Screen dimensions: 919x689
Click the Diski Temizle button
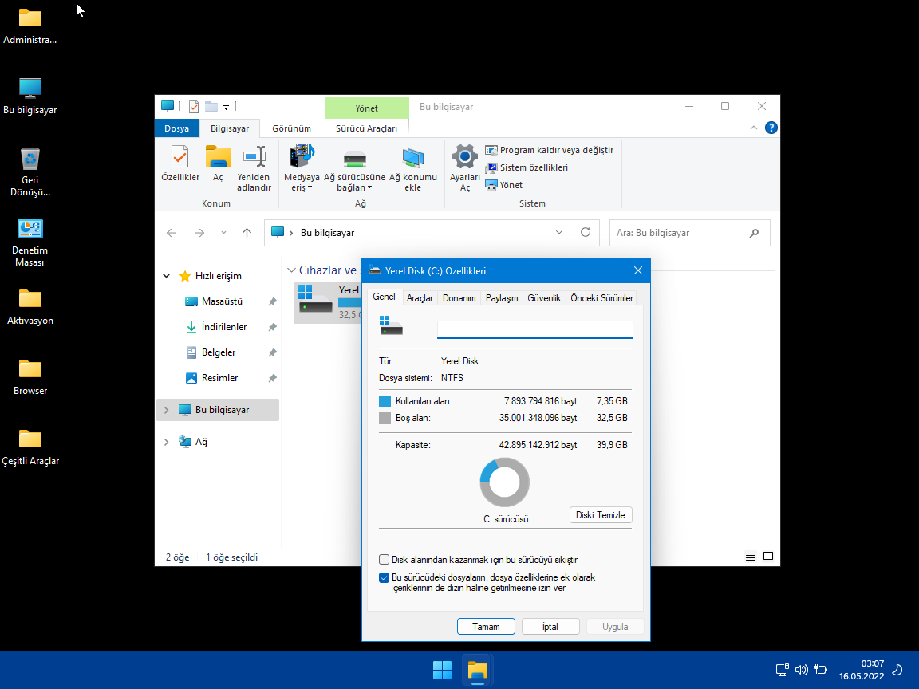pos(601,515)
